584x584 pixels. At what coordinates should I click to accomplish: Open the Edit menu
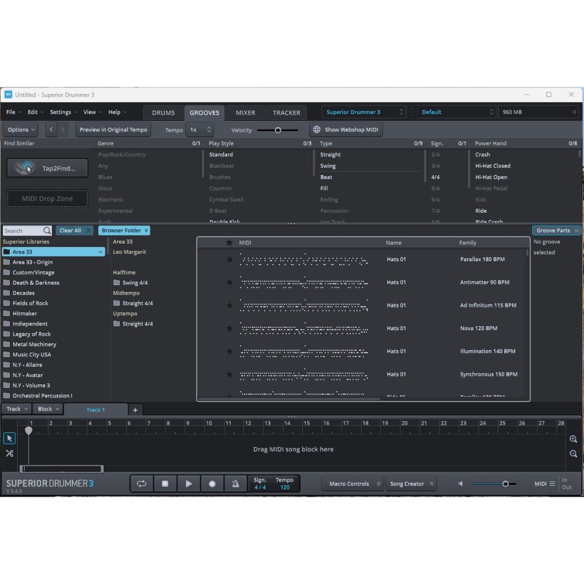tap(36, 112)
